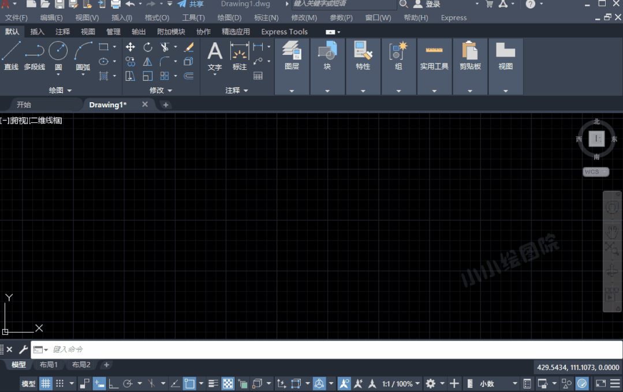Activate the Rotate tool icon
Screen dimensions: 623x392
(x=148, y=47)
